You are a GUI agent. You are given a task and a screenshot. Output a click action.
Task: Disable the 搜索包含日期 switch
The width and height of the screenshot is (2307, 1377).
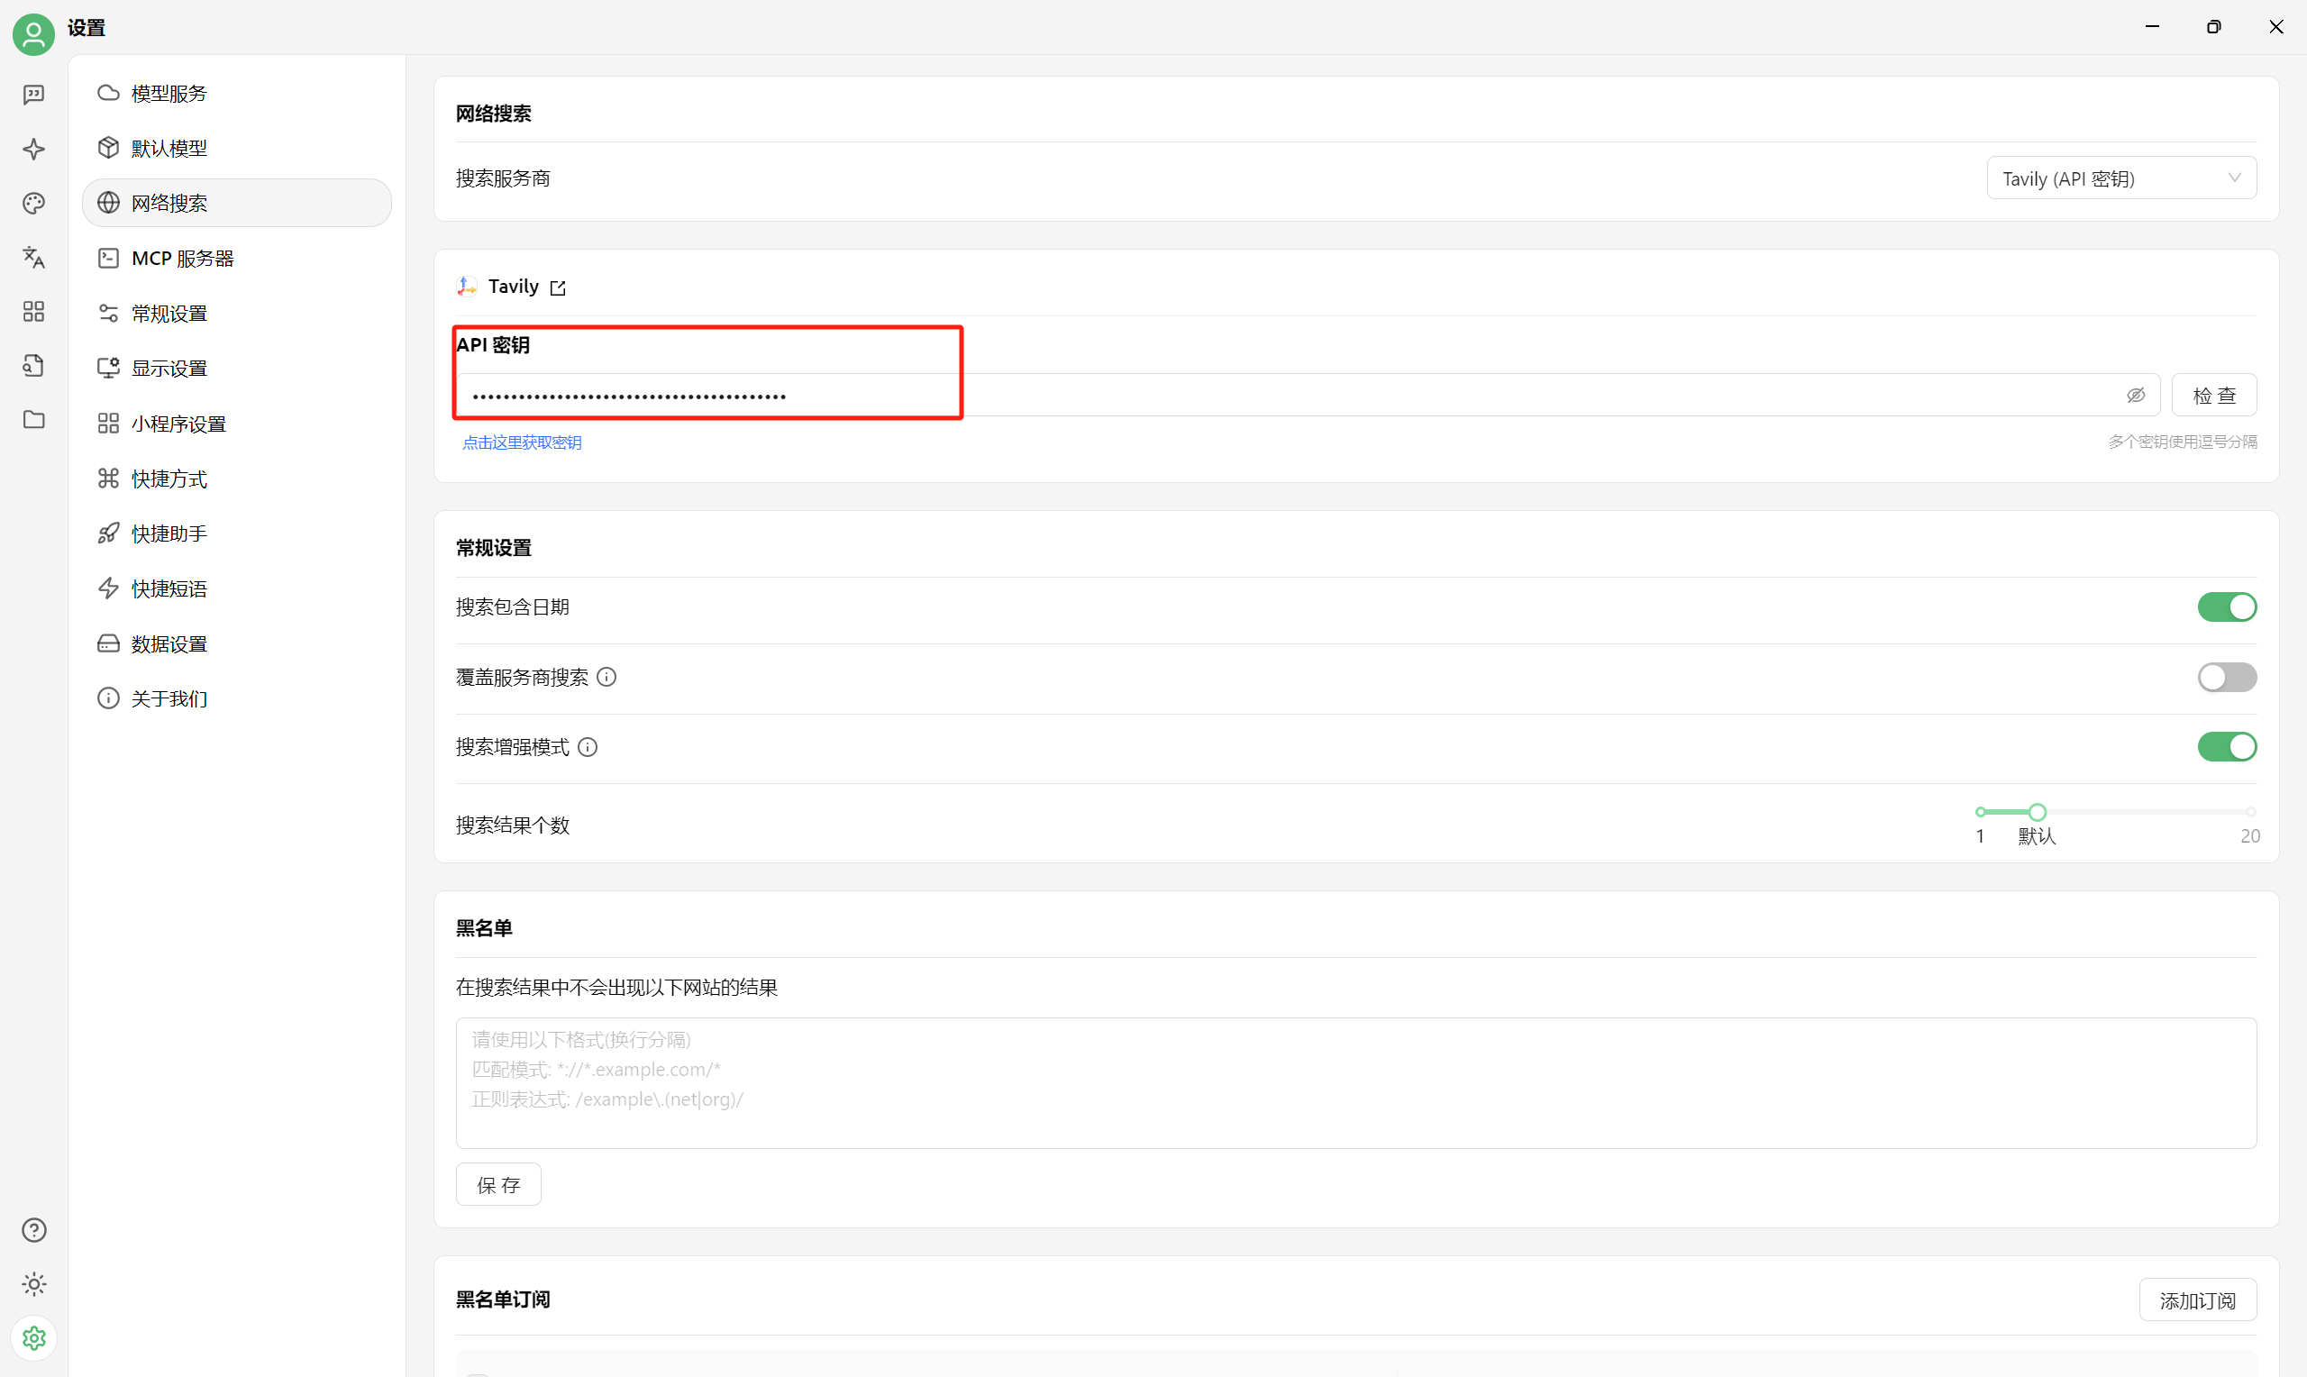coord(2225,606)
